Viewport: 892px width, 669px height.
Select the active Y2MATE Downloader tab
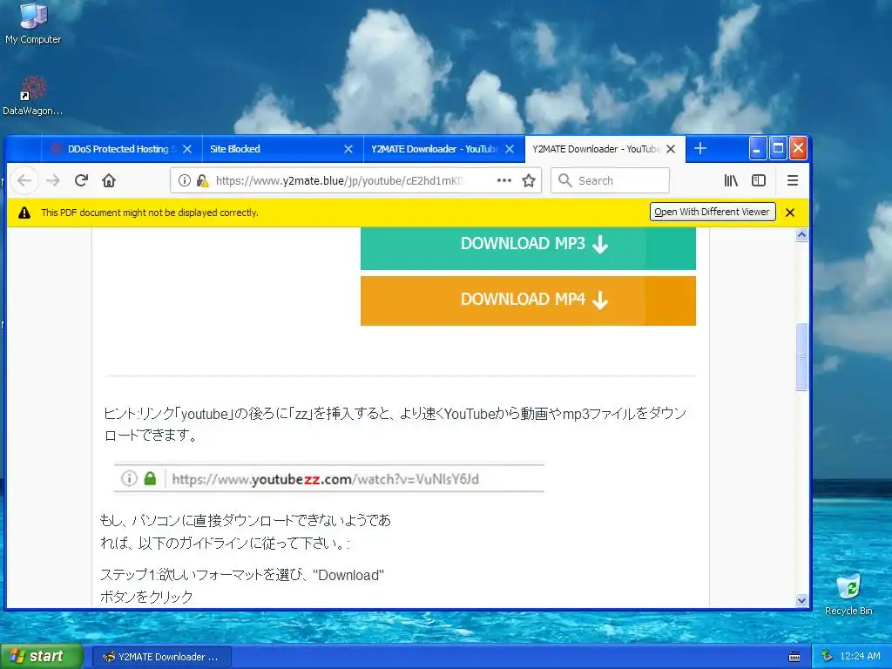pyautogui.click(x=605, y=149)
